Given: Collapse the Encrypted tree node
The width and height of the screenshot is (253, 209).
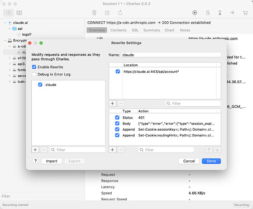Looking at the screenshot, I should coord(5,40).
